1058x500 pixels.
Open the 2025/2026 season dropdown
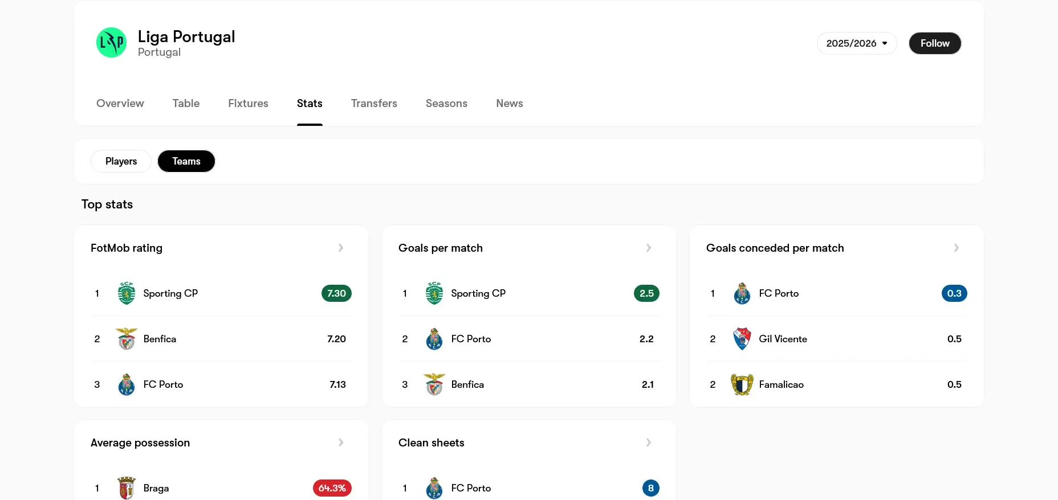point(857,43)
